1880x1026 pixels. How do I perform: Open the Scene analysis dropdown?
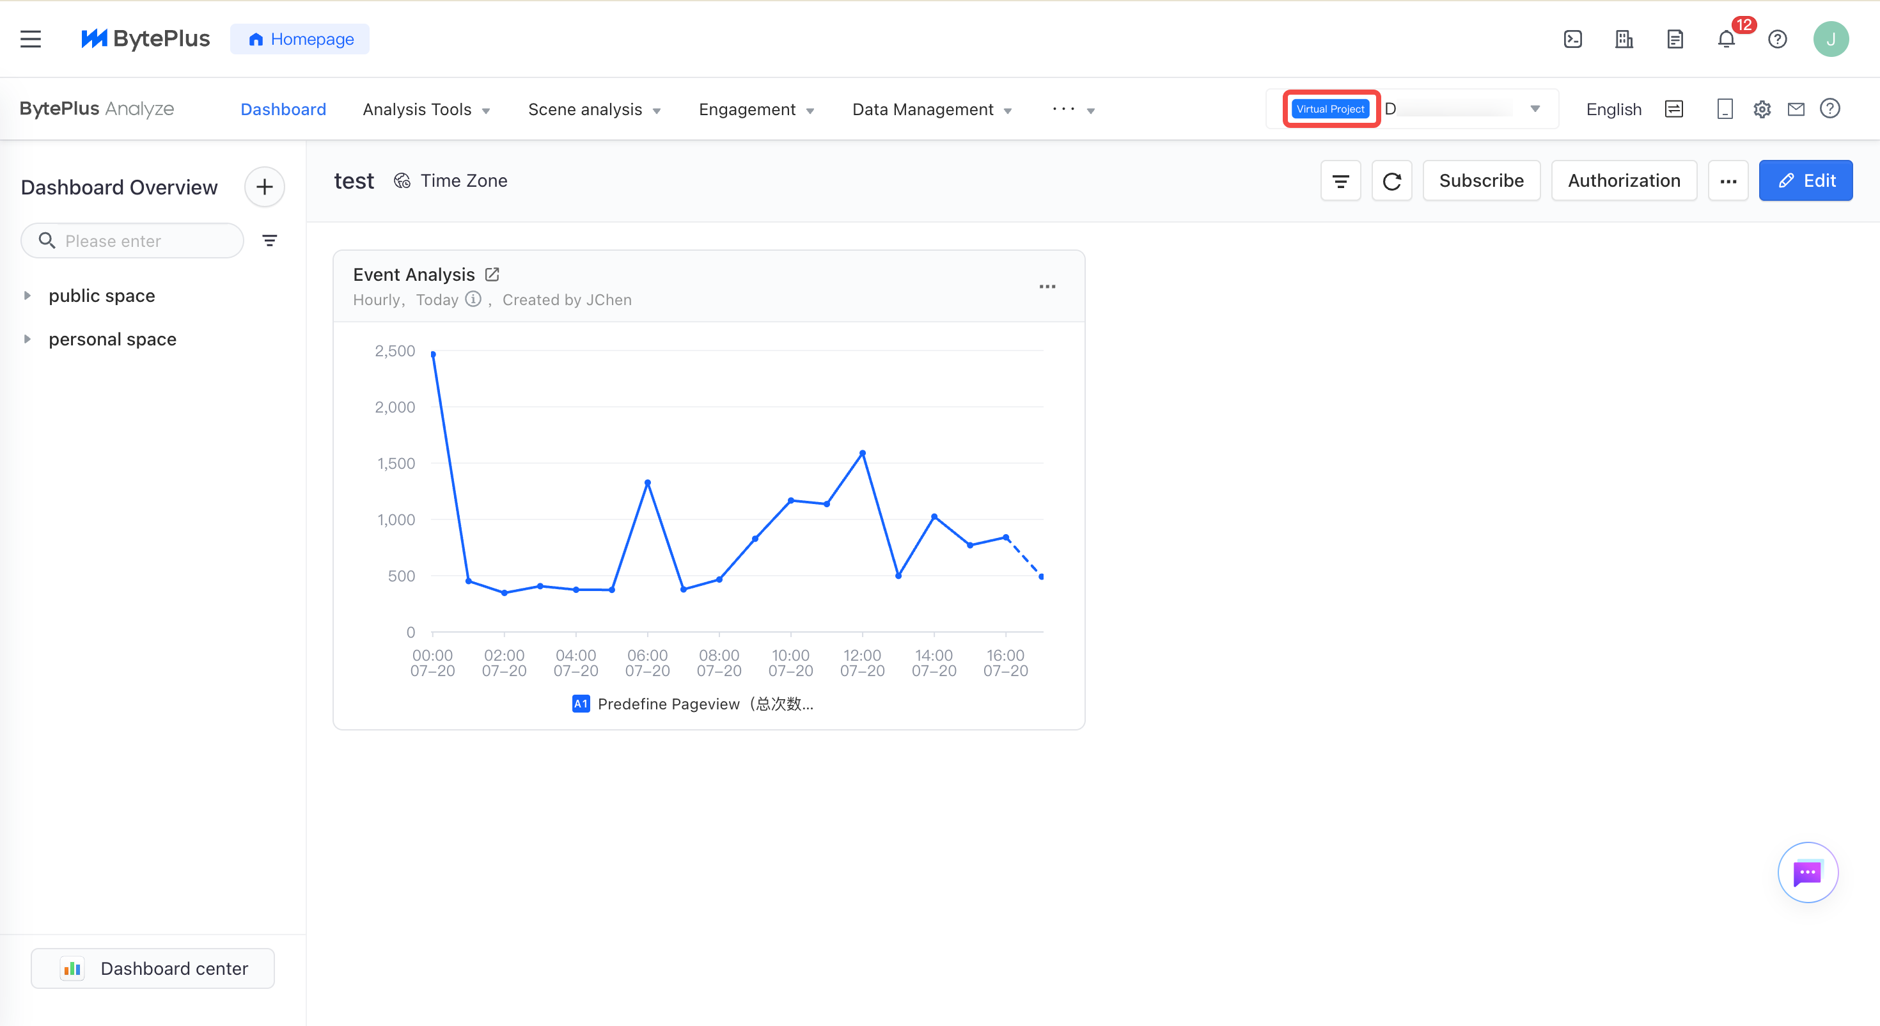click(594, 109)
